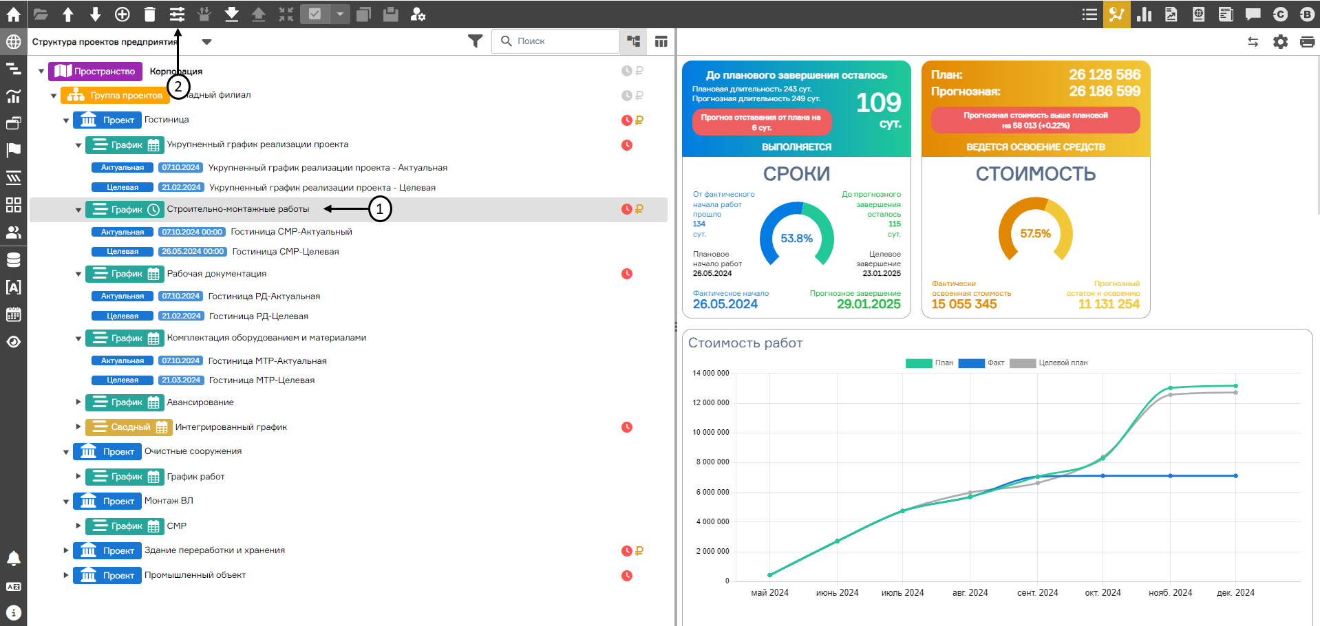Collapse the Гостиница project node
Viewport: 1320px width, 626px height.
[x=66, y=120]
